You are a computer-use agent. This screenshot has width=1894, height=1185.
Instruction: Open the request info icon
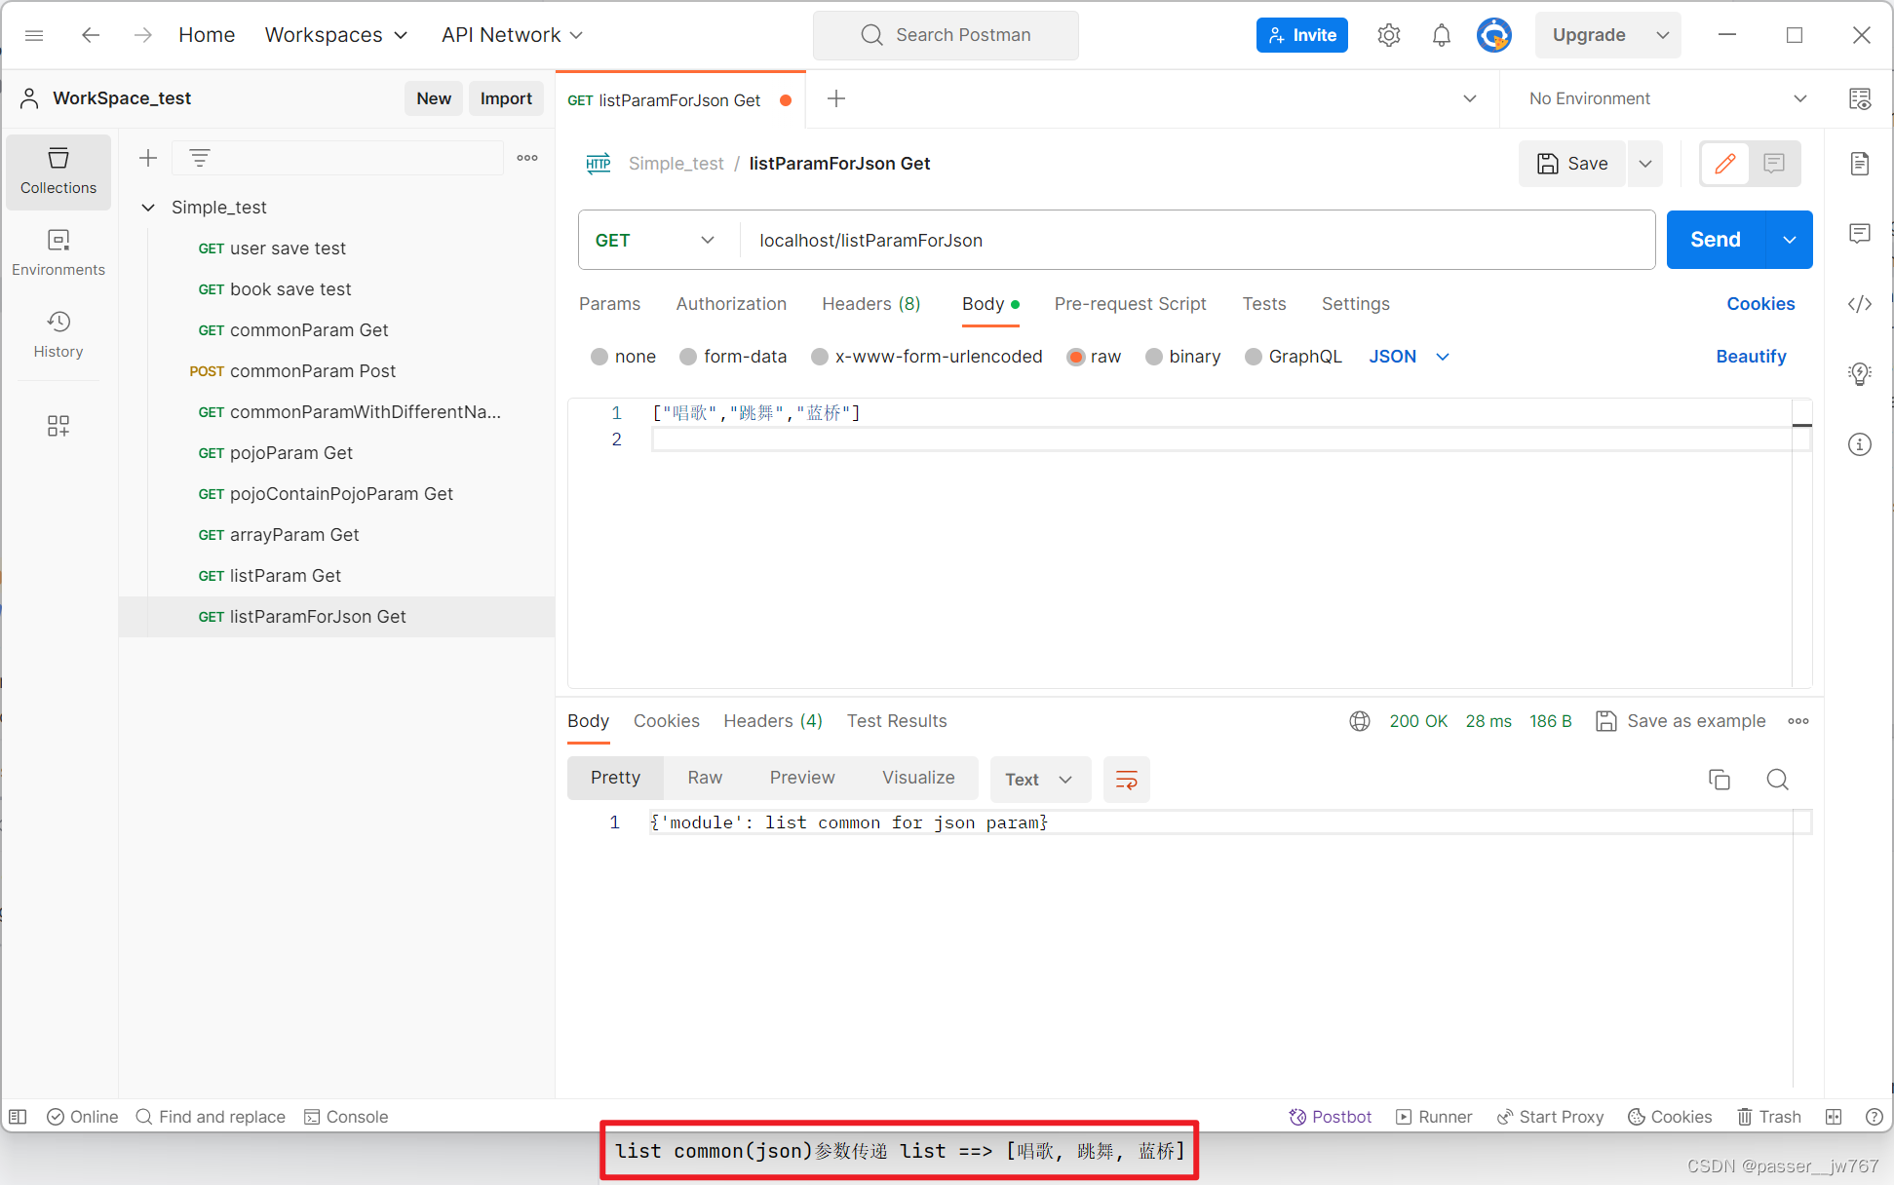pyautogui.click(x=1860, y=444)
